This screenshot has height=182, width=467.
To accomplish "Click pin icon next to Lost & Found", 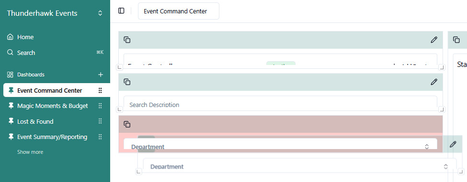I will [11, 121].
